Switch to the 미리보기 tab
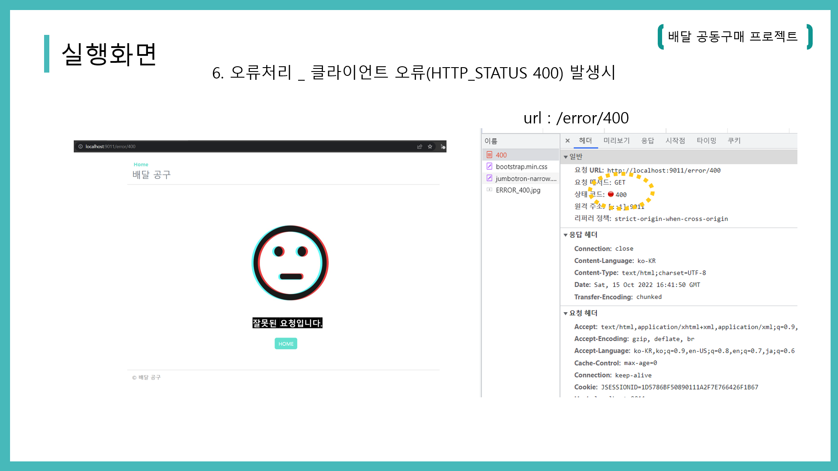838x471 pixels. point(616,140)
